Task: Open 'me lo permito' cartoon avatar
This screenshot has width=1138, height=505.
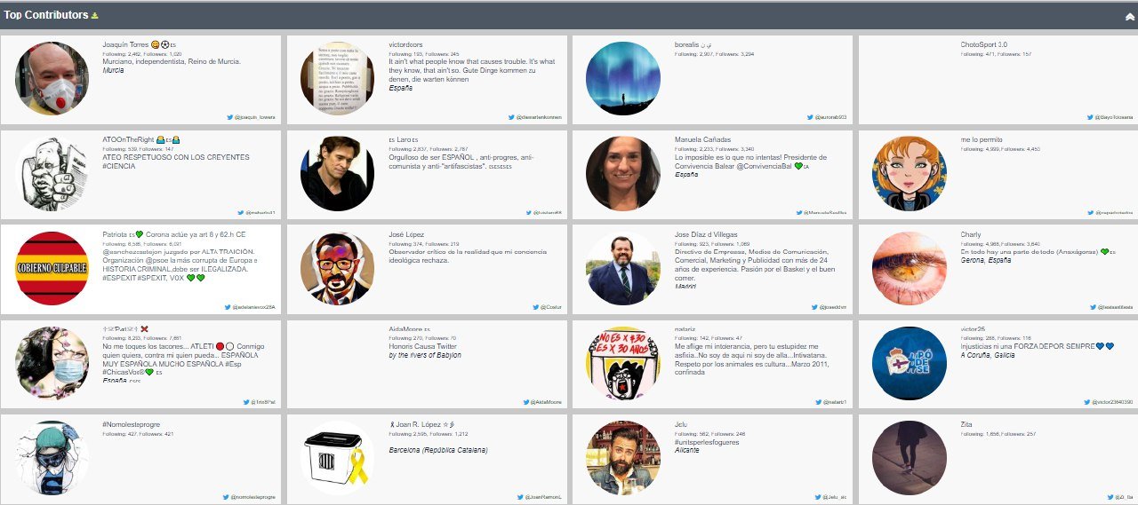Action: tap(910, 173)
